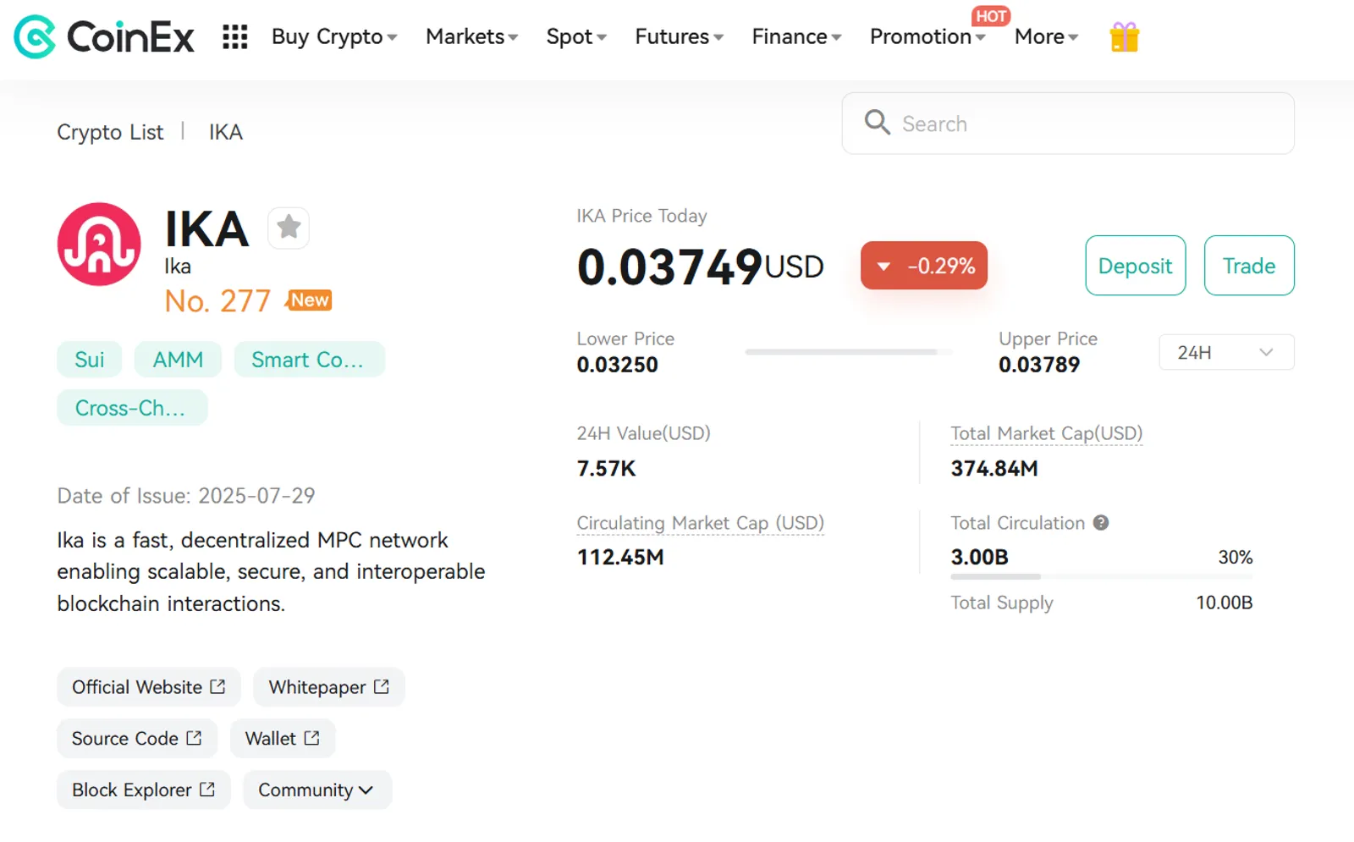
Task: Click the 24H Value 7.57K
Action: click(606, 468)
